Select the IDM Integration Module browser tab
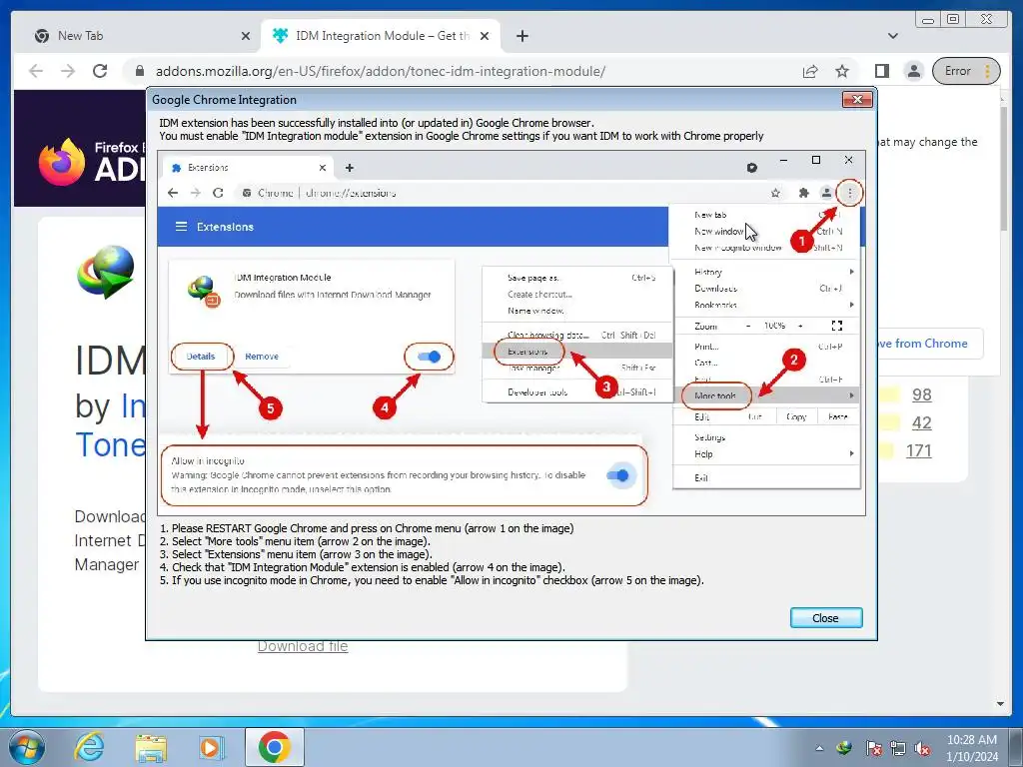The height and width of the screenshot is (767, 1023). point(381,36)
